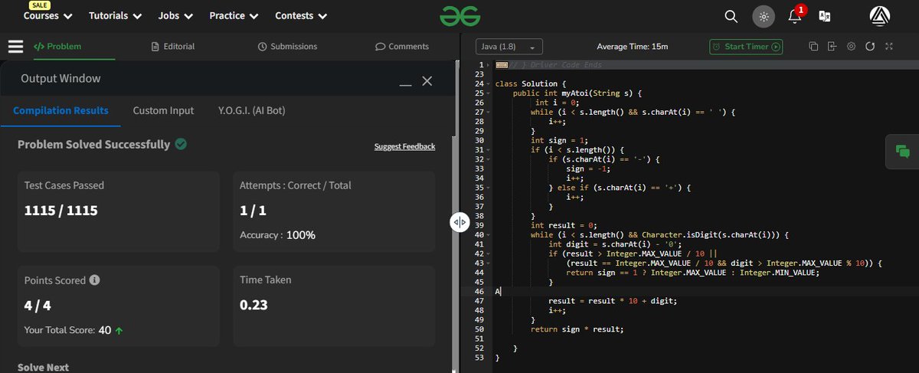Click line number 30 in gutter
Image resolution: width=919 pixels, height=373 pixels.
pyautogui.click(x=479, y=140)
